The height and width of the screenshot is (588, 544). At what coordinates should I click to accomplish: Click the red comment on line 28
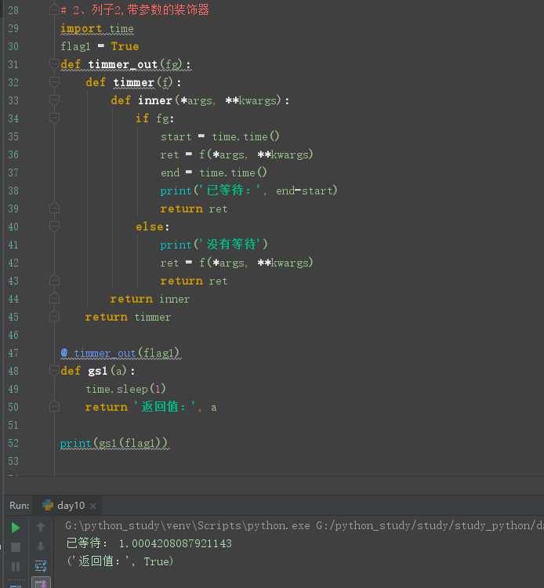click(135, 9)
